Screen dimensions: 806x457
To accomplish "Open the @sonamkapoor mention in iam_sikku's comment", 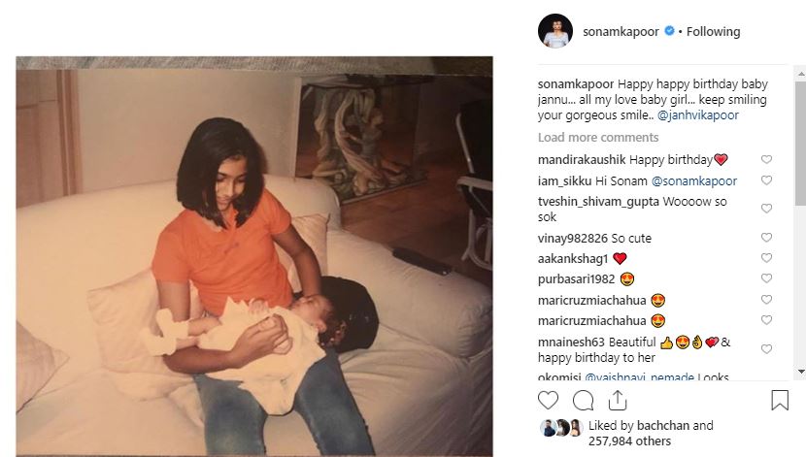I will 694,181.
